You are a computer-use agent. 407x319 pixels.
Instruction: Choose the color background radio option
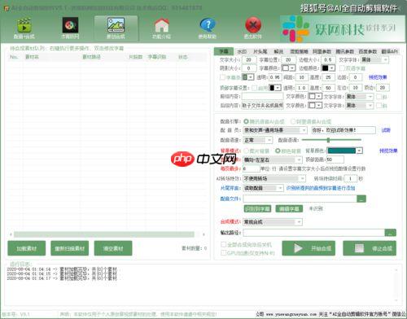pos(278,151)
